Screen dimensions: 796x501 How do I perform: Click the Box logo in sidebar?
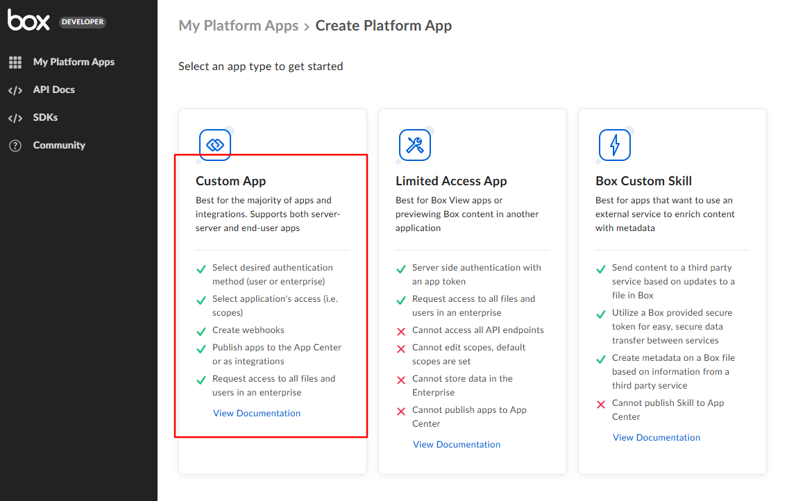tap(28, 21)
